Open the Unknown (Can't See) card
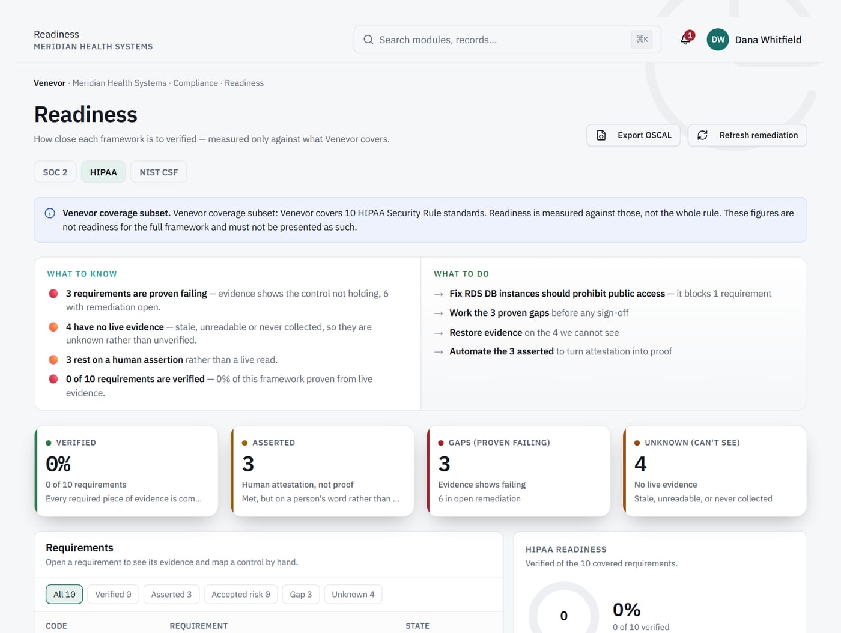The height and width of the screenshot is (633, 841). [x=715, y=471]
